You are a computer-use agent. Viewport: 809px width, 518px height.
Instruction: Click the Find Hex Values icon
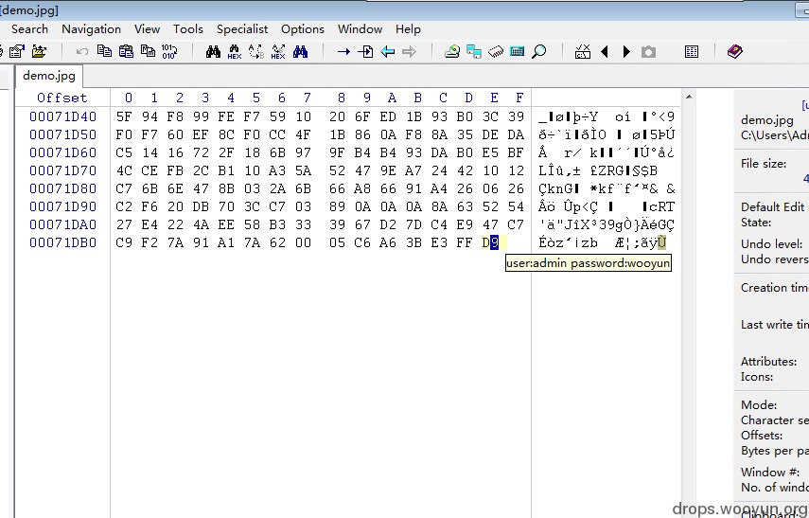(x=235, y=52)
